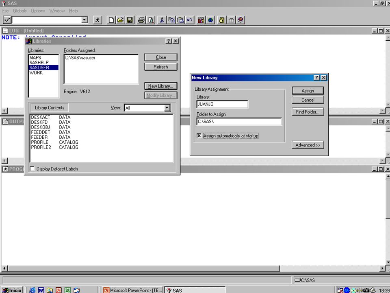The width and height of the screenshot is (390, 293).
Task: Click the Library name field containing JUANJO
Action: (222, 104)
